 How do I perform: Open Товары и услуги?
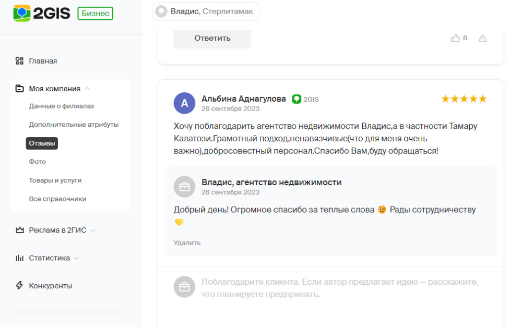pos(55,180)
